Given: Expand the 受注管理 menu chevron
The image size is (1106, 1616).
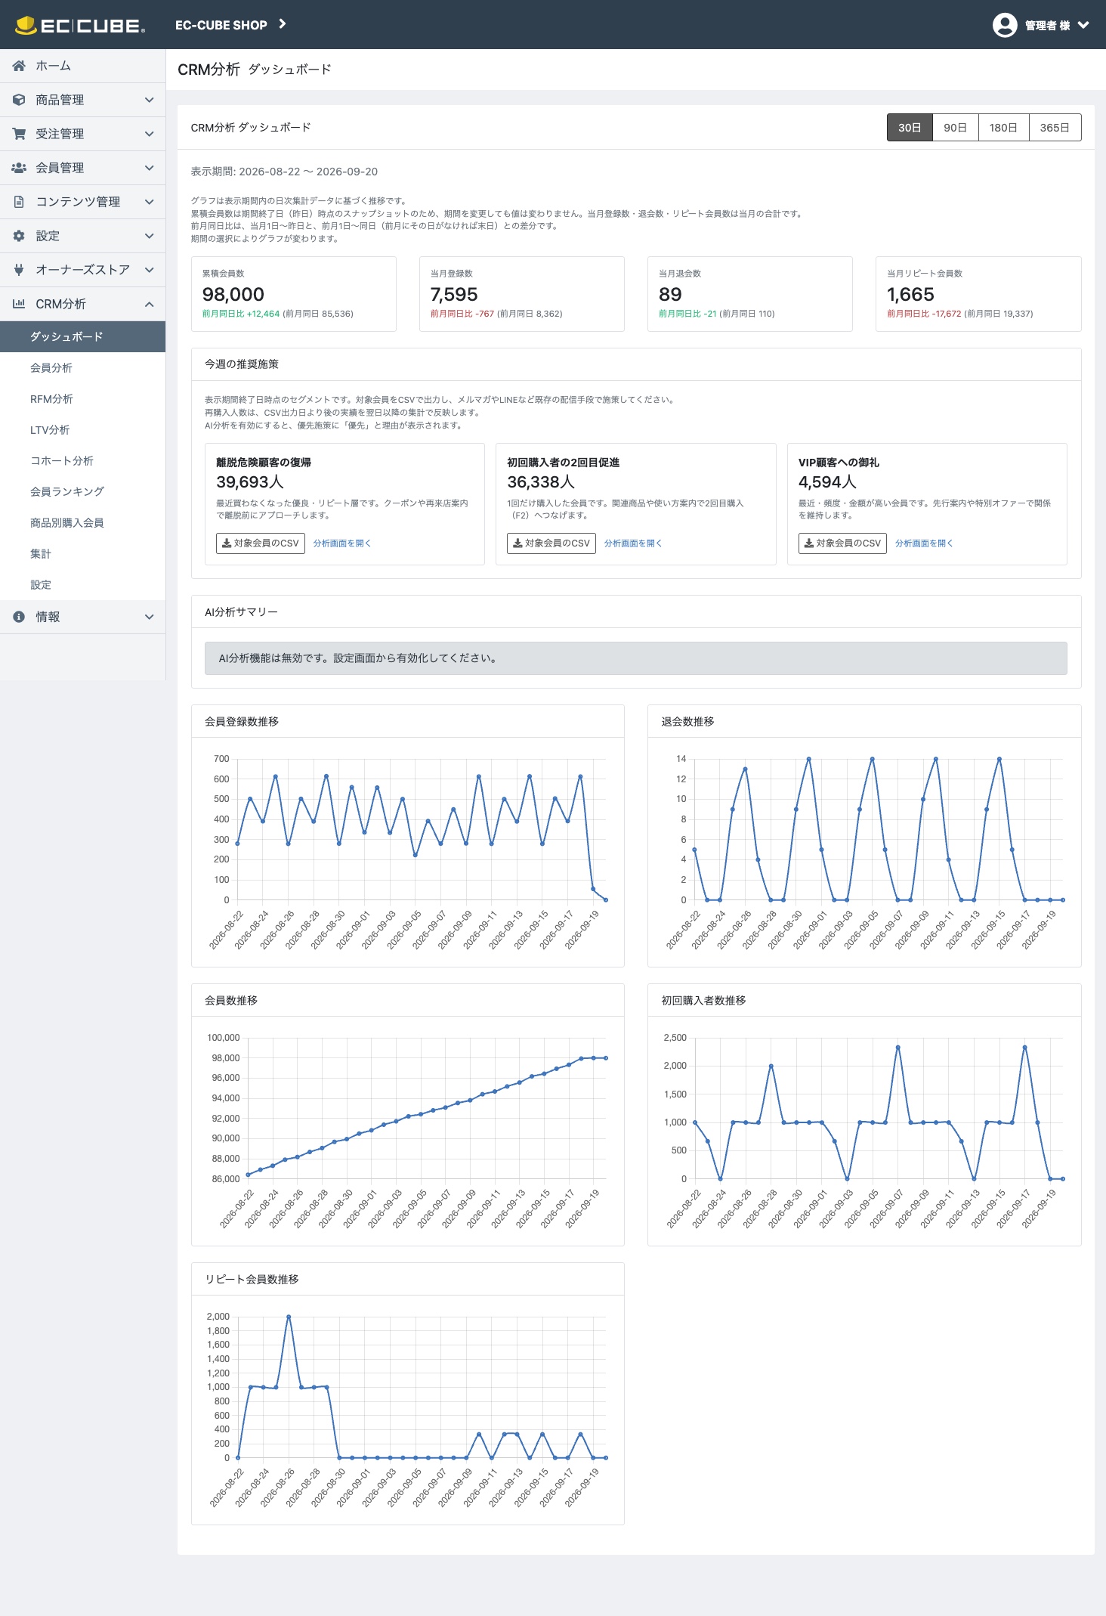Looking at the screenshot, I should click(150, 134).
